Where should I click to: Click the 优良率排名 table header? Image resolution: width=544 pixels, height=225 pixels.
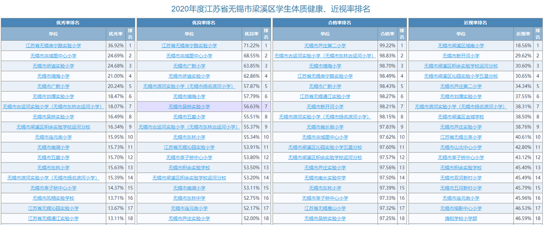[x=204, y=23]
